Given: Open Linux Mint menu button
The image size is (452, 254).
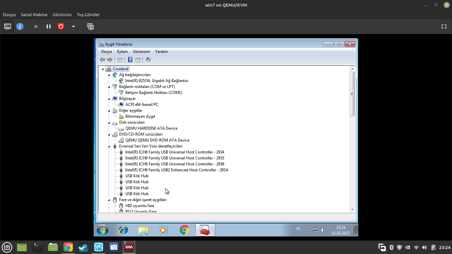Looking at the screenshot, I should [7, 247].
